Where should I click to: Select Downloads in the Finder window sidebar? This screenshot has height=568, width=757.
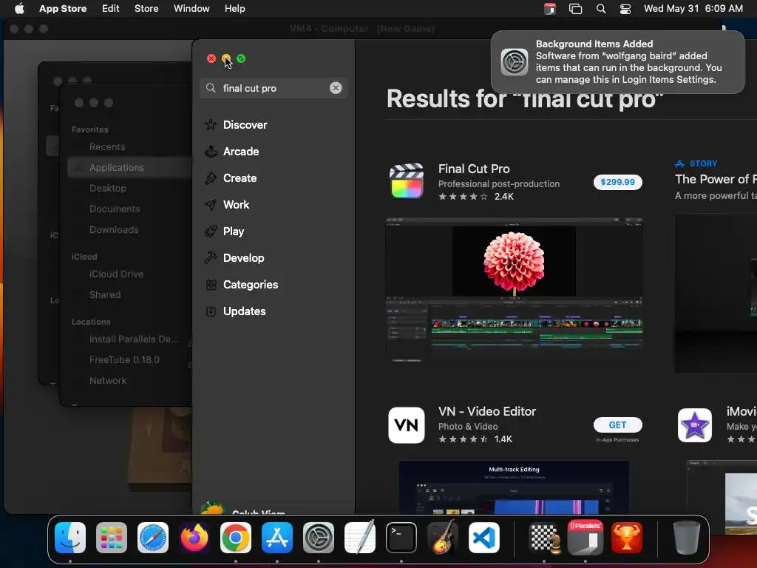(114, 230)
